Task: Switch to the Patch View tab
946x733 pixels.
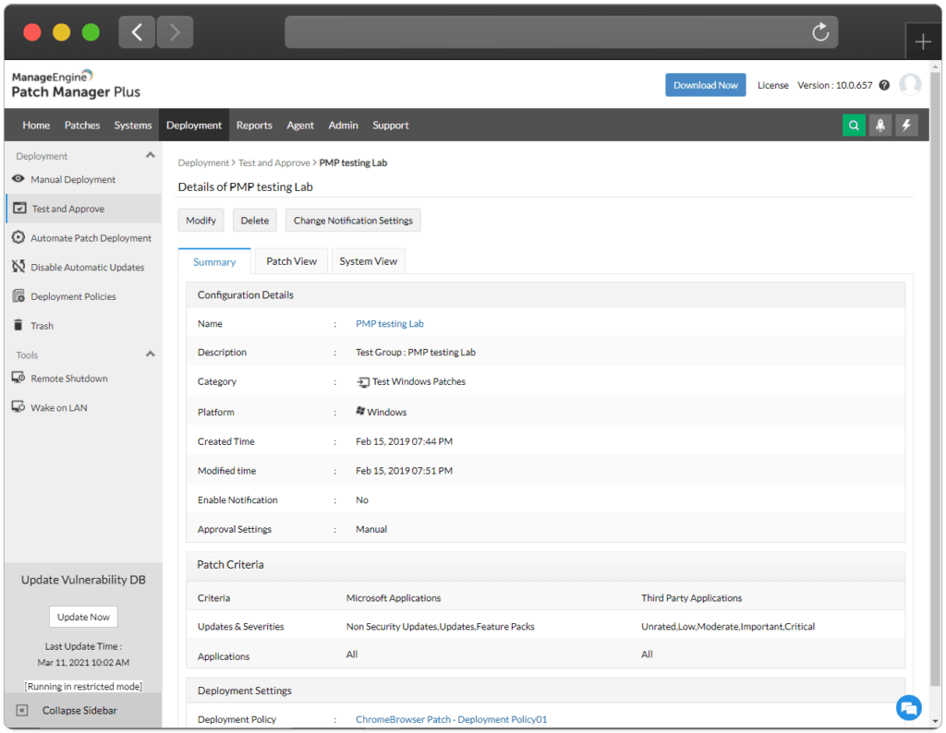Action: [291, 261]
